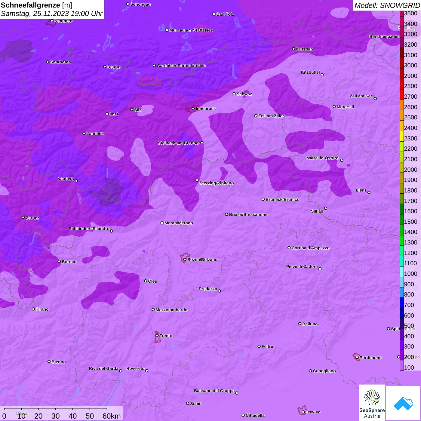Click the Predazzo label
The height and width of the screenshot is (421, 421).
(208, 289)
